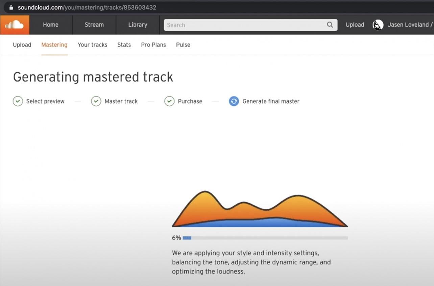Click the Purchase step checkmark icon
434x286 pixels.
169,101
